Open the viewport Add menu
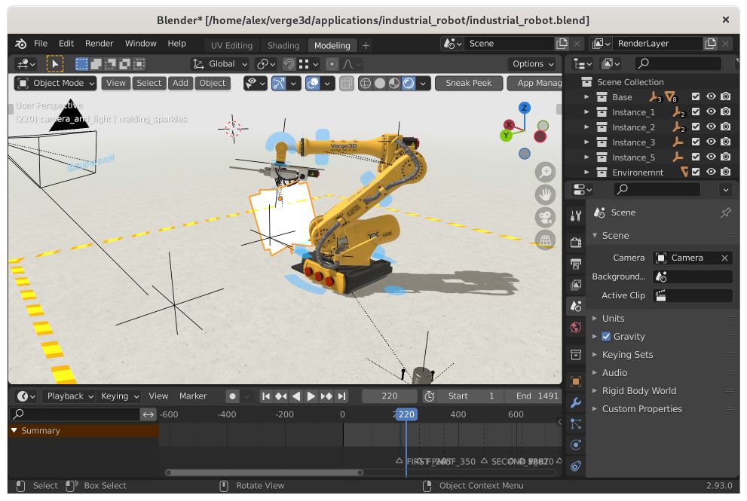Screen dimensions: 747x501 180,84
